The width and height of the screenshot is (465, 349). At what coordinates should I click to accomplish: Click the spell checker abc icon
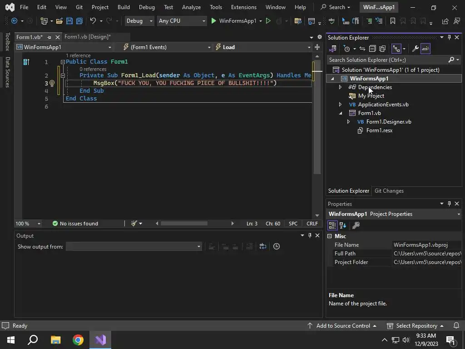click(x=331, y=21)
